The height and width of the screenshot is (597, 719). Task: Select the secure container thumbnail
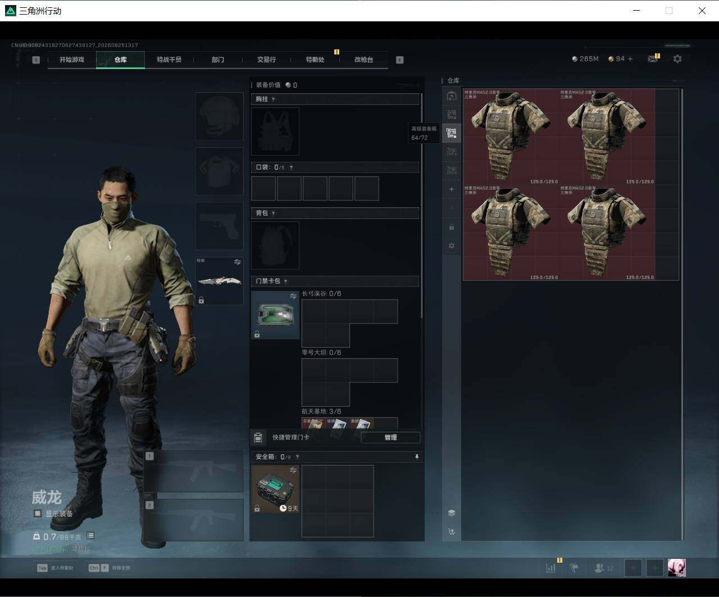pos(275,489)
